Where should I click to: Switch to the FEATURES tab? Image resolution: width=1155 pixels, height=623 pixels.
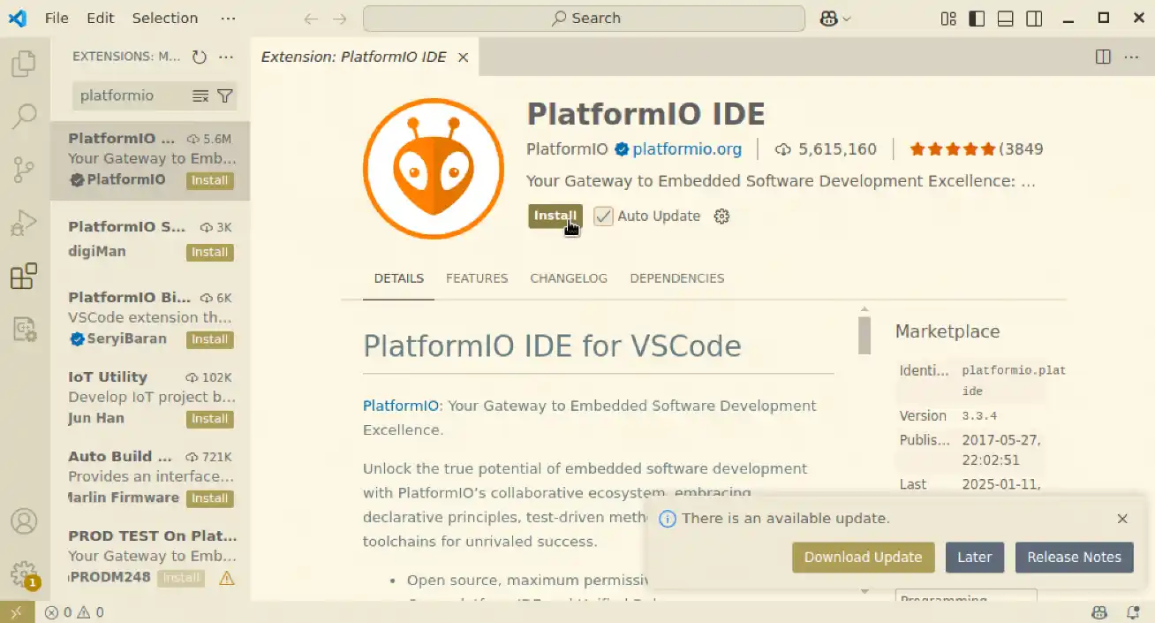click(477, 278)
